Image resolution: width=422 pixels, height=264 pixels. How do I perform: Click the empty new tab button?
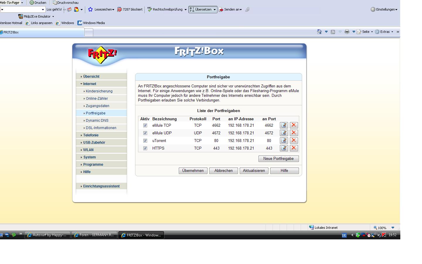tap(89, 32)
